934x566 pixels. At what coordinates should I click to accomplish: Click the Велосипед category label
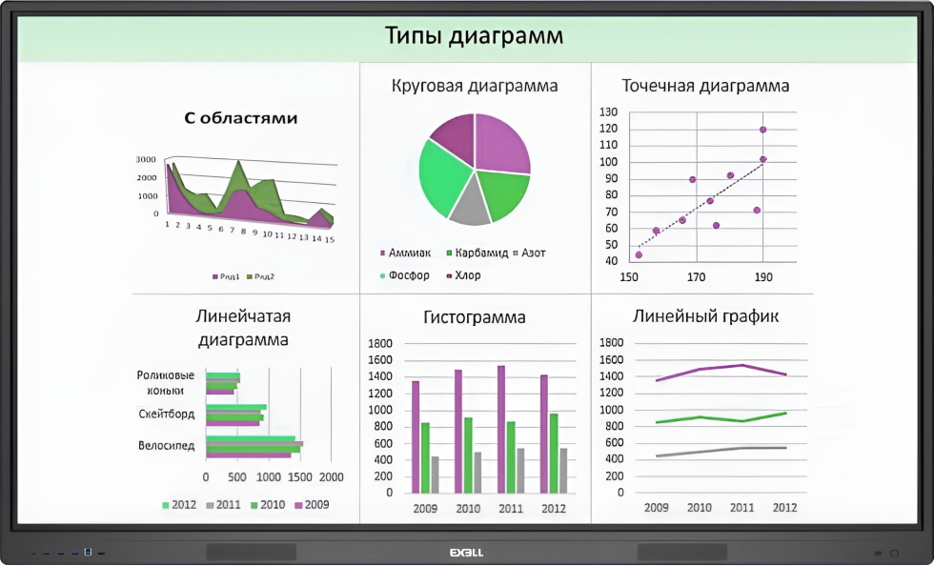point(166,445)
